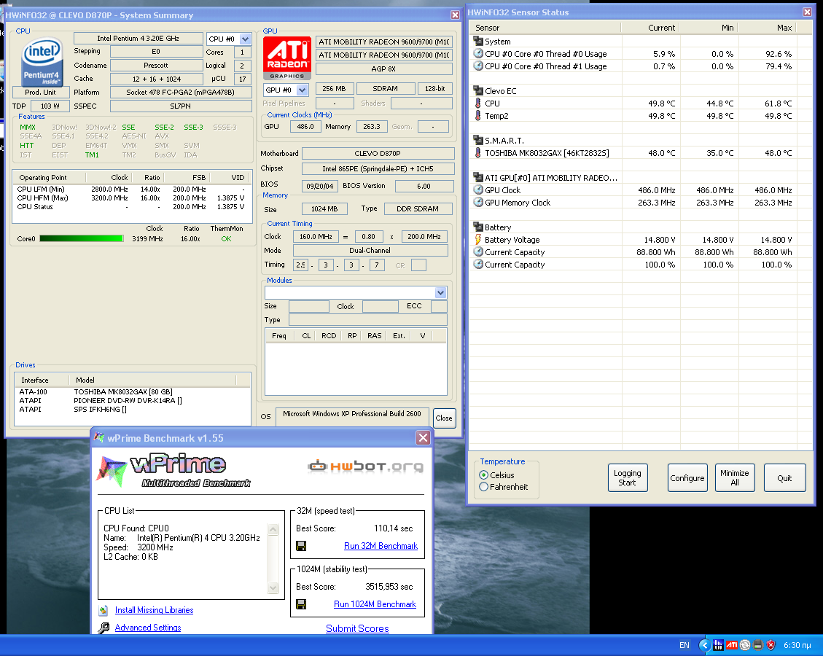
Task: Click the TOSHIBA MK8032GAX thermometer icon
Action: [478, 153]
